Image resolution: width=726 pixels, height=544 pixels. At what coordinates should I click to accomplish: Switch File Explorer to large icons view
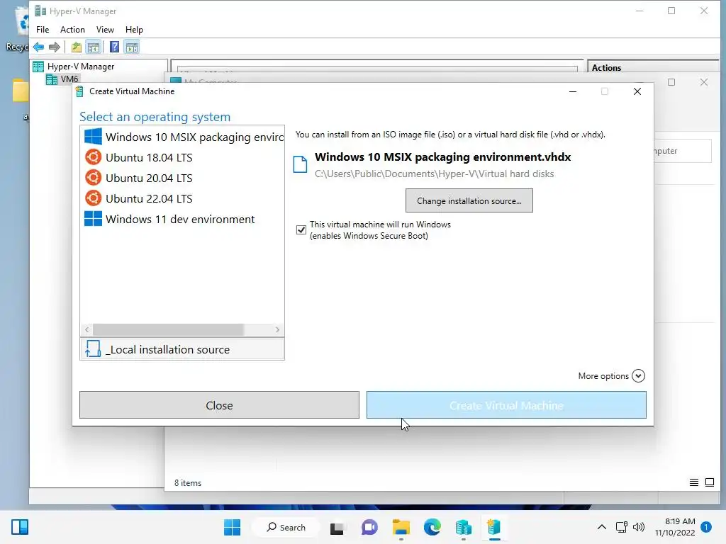tap(709, 482)
